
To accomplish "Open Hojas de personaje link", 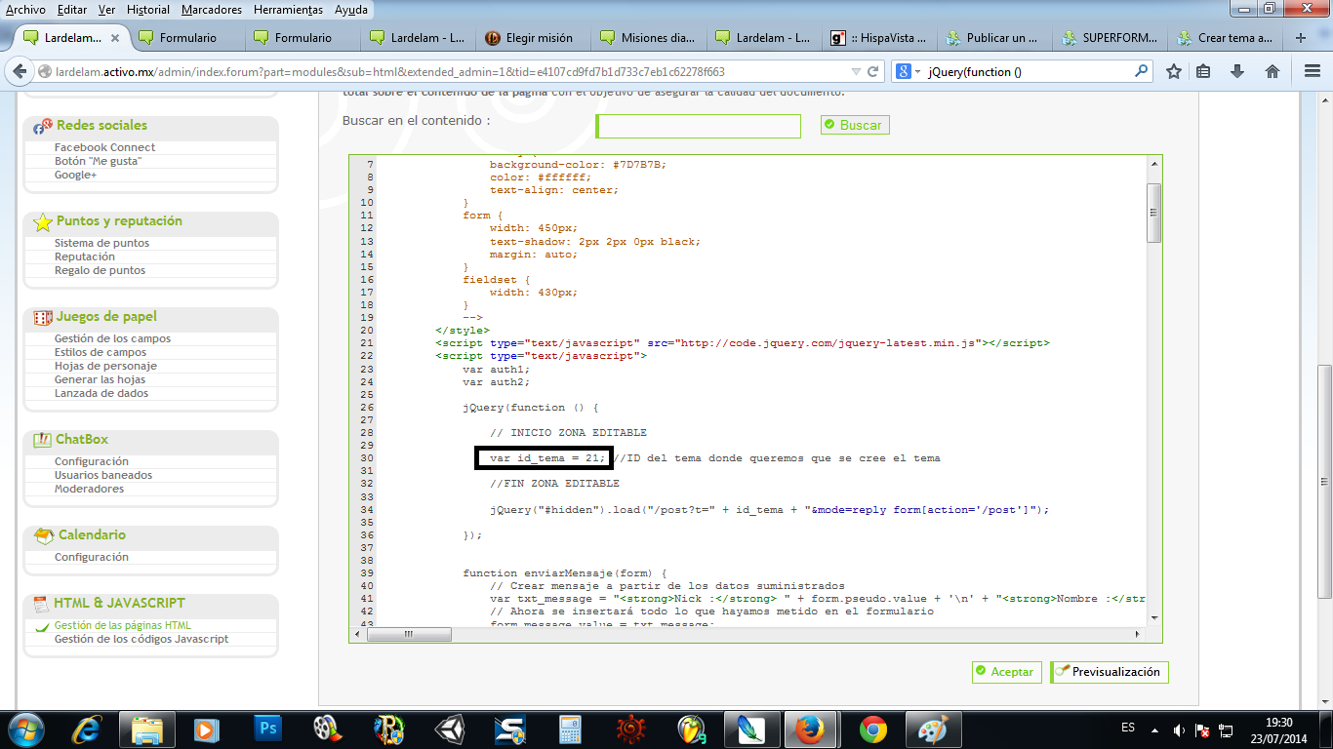I will 105,366.
